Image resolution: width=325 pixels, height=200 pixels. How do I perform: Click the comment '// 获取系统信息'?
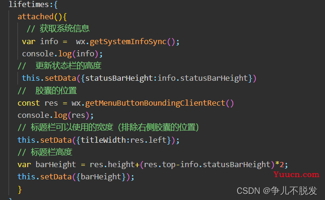(58, 29)
